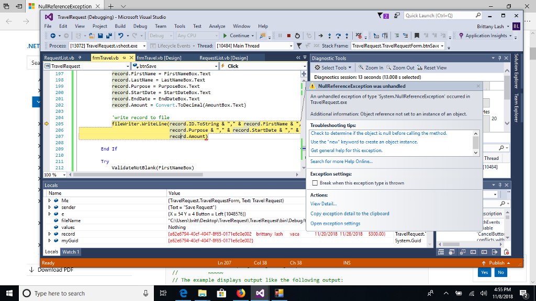Click the Step Into icon
536x301 pixels.
tap(329, 37)
